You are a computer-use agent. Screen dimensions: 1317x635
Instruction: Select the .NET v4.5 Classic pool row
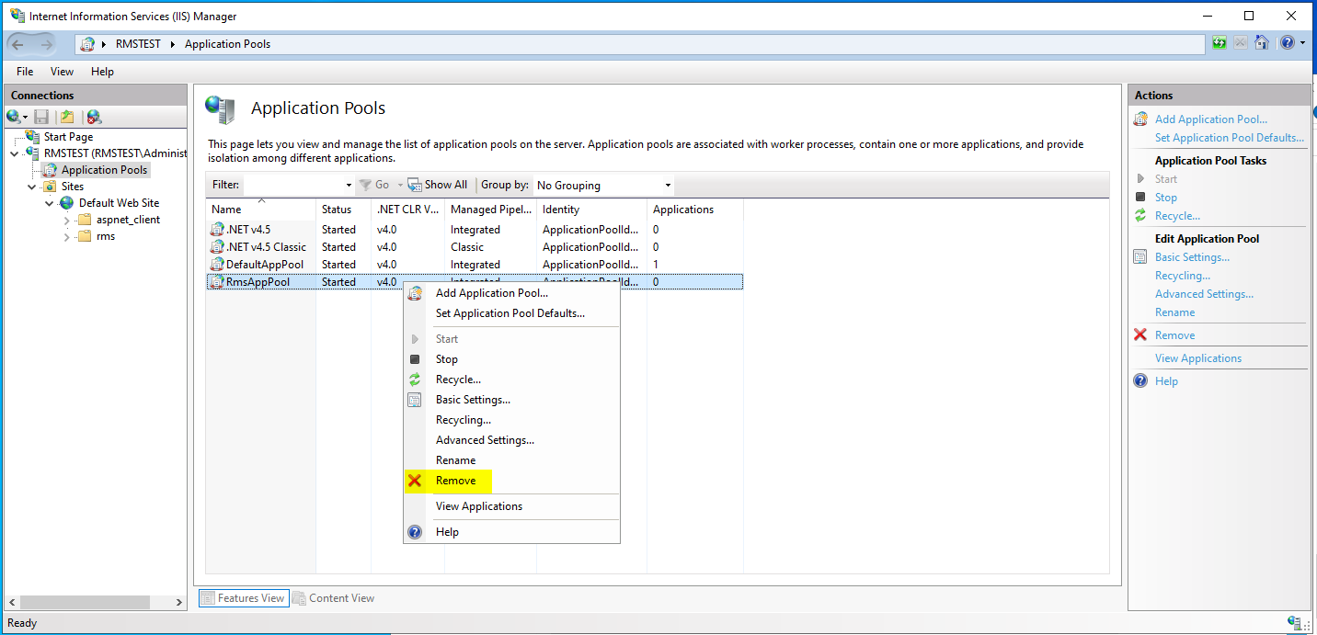coord(475,247)
